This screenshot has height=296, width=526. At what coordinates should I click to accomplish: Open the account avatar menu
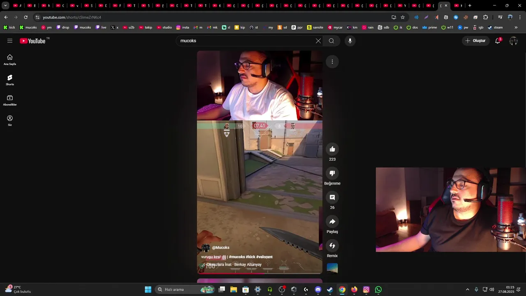click(x=513, y=41)
